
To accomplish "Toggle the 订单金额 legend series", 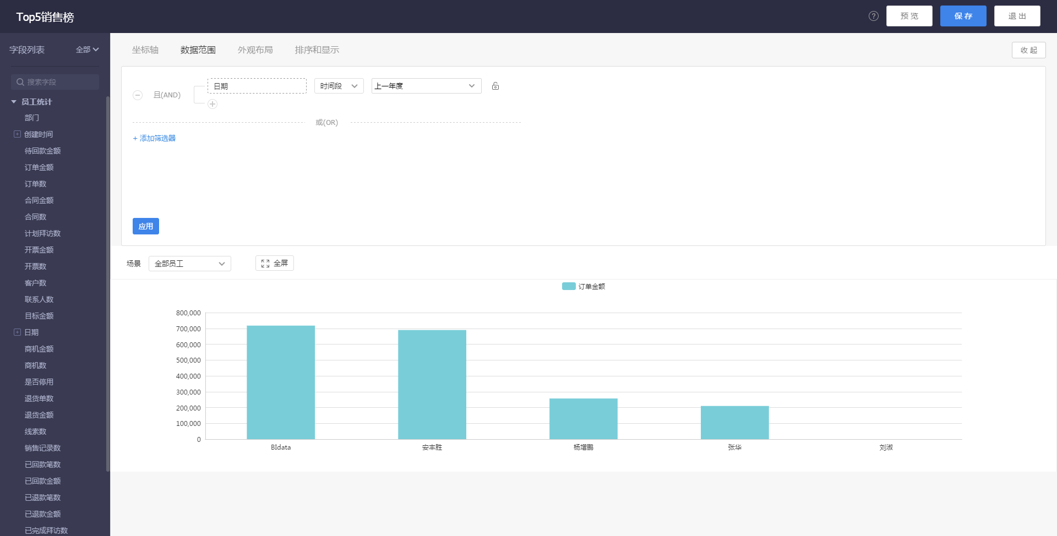I will click(583, 286).
